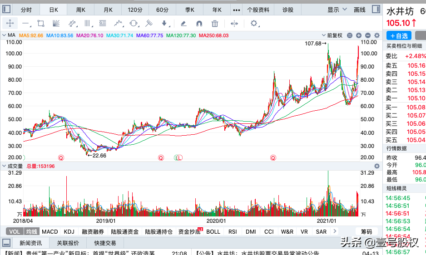The width and height of the screenshot is (426, 255).
Task: Select the wave line drawing tool
Action: coord(118,23)
